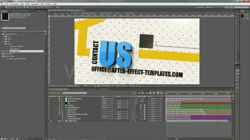This screenshot has height=140, width=250.
Task: Click Lines Texture in composition navigator
Action: [129, 13]
